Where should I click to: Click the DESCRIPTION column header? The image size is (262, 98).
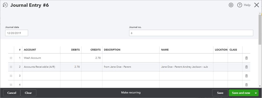(112, 50)
